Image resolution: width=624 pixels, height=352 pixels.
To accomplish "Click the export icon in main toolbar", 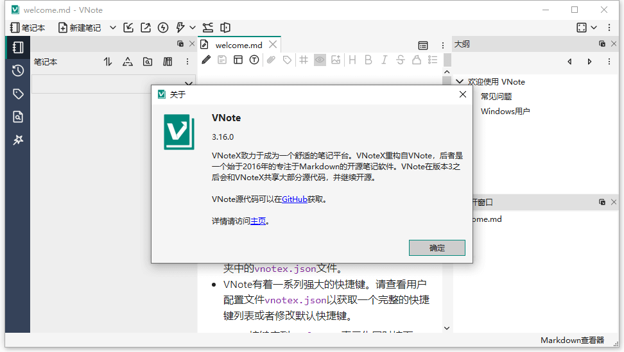I will click(x=146, y=28).
